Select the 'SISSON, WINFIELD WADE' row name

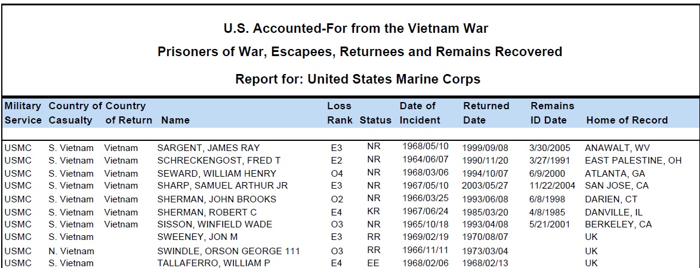pos(214,224)
